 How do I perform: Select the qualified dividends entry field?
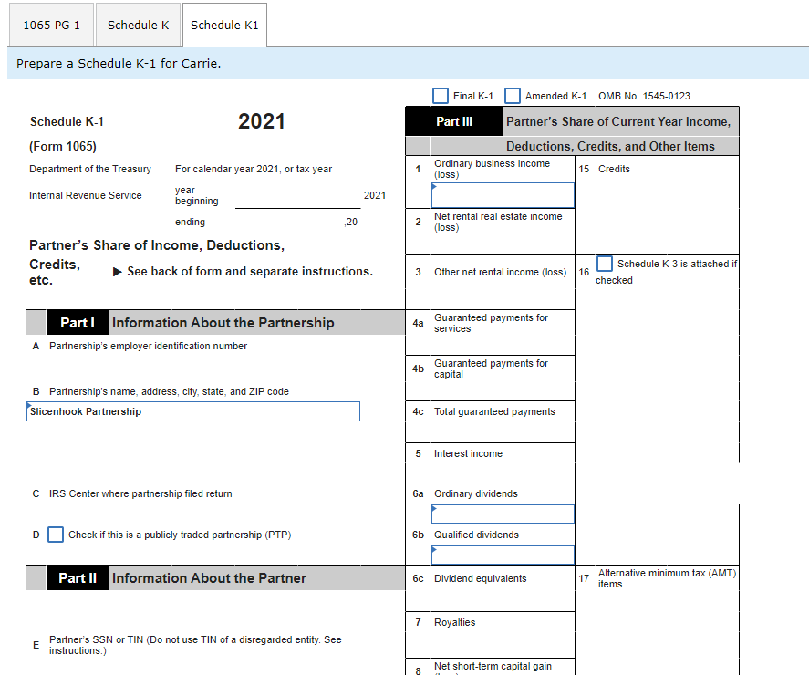[502, 554]
